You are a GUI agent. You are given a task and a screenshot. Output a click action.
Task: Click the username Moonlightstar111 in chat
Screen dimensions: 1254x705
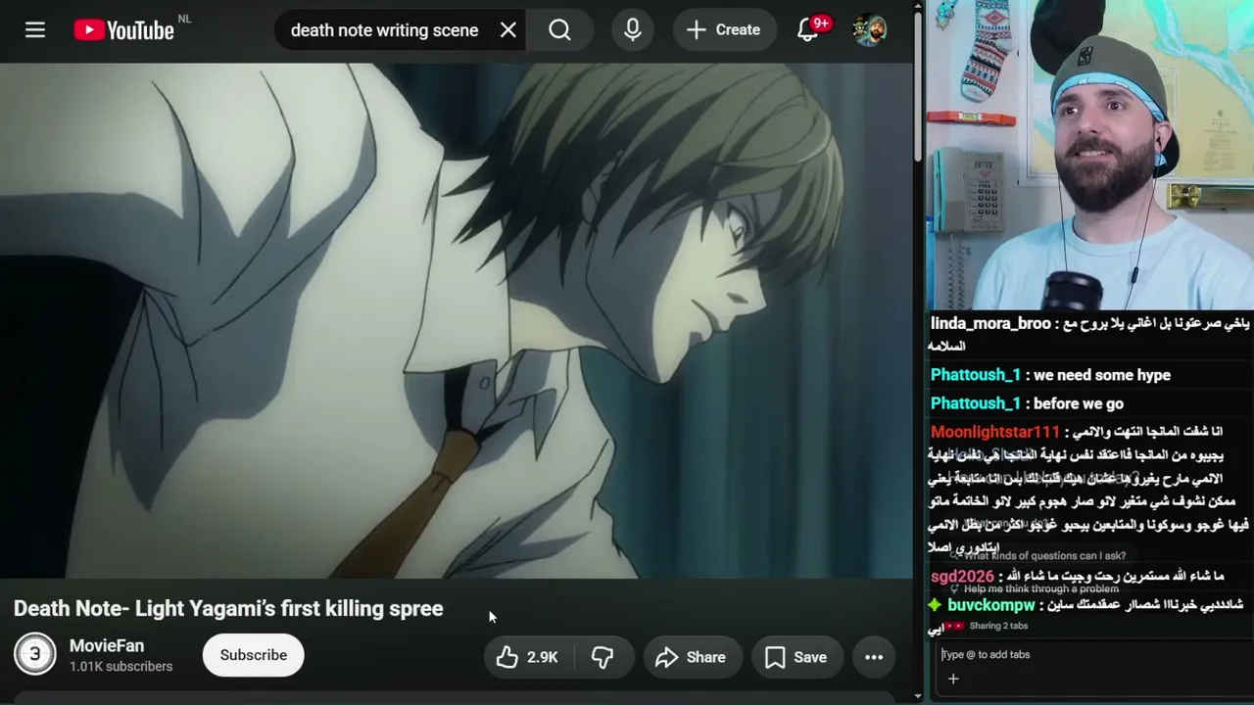pos(995,432)
